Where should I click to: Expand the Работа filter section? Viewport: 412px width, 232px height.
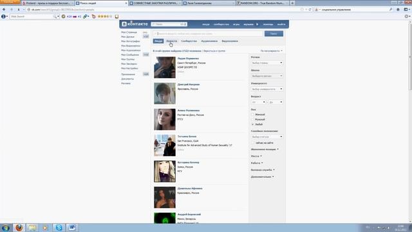(257, 163)
